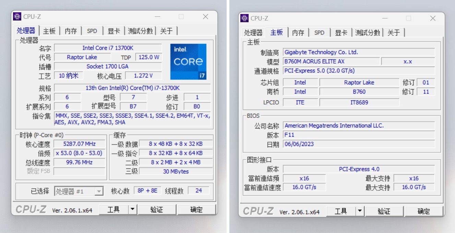Open the 工具 tools menu in left window
Viewport: 455px width, 233px height.
click(x=113, y=209)
